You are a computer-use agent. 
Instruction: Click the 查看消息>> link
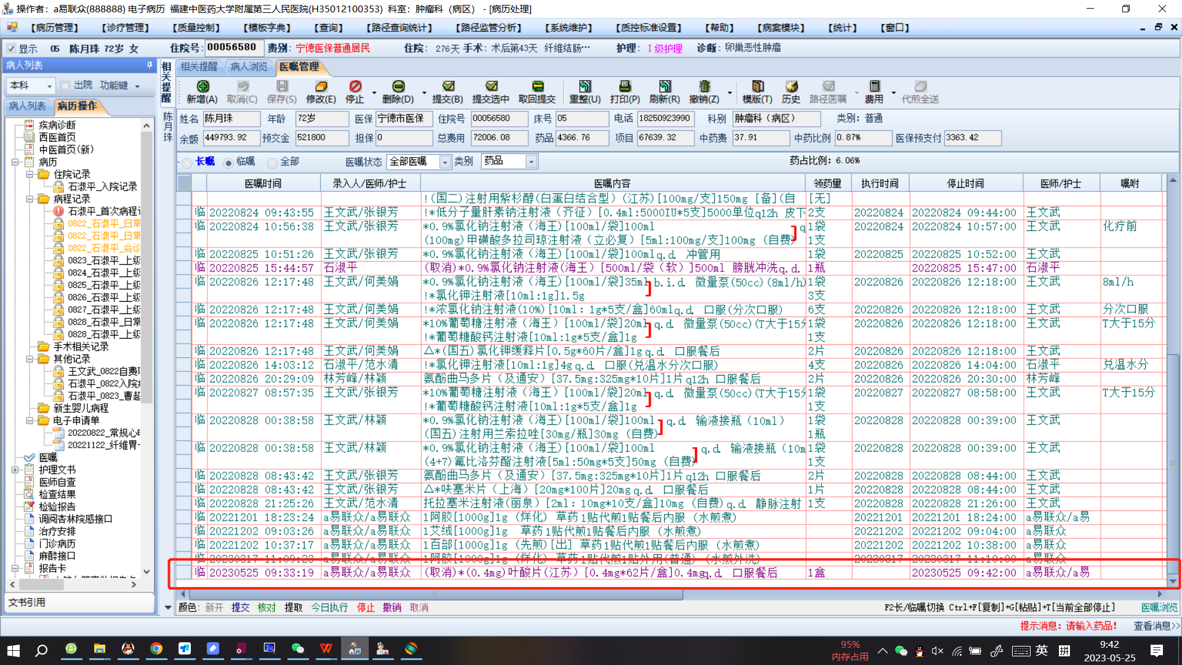click(1156, 626)
